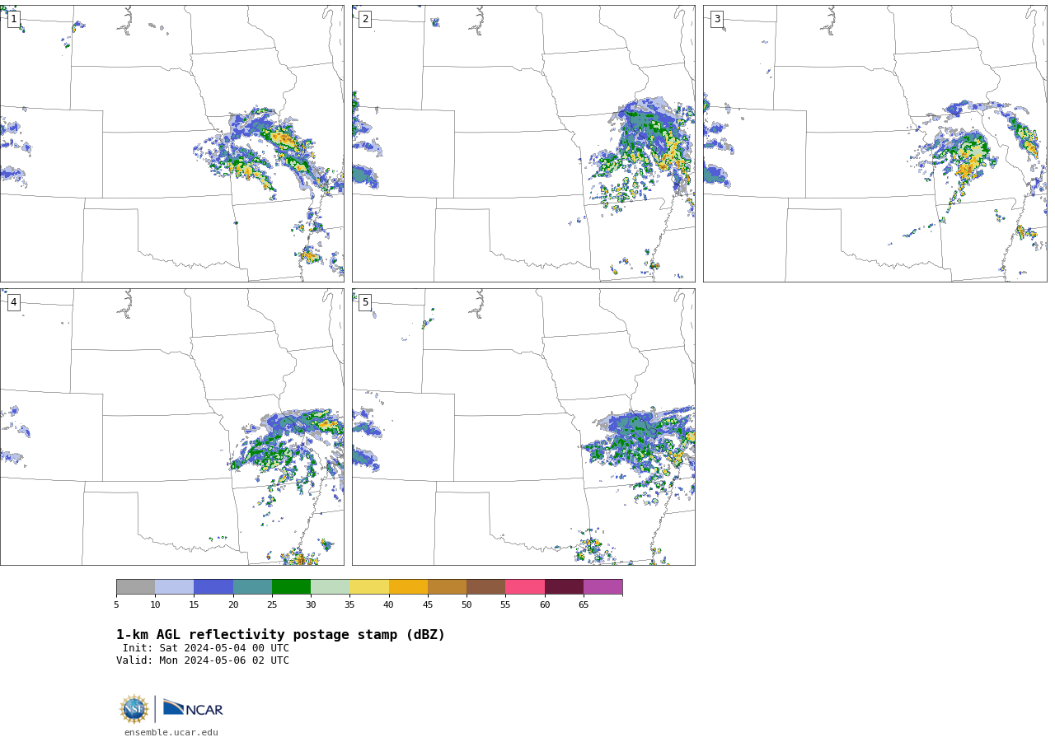This screenshot has height=742, width=1055.
Task: Click the ensemble.ucar.edu text
Action: click(171, 732)
